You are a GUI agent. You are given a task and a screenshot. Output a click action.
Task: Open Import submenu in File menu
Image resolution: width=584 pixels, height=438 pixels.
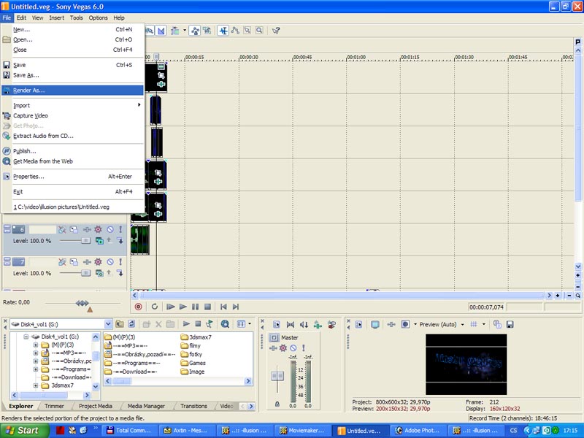[x=72, y=105]
